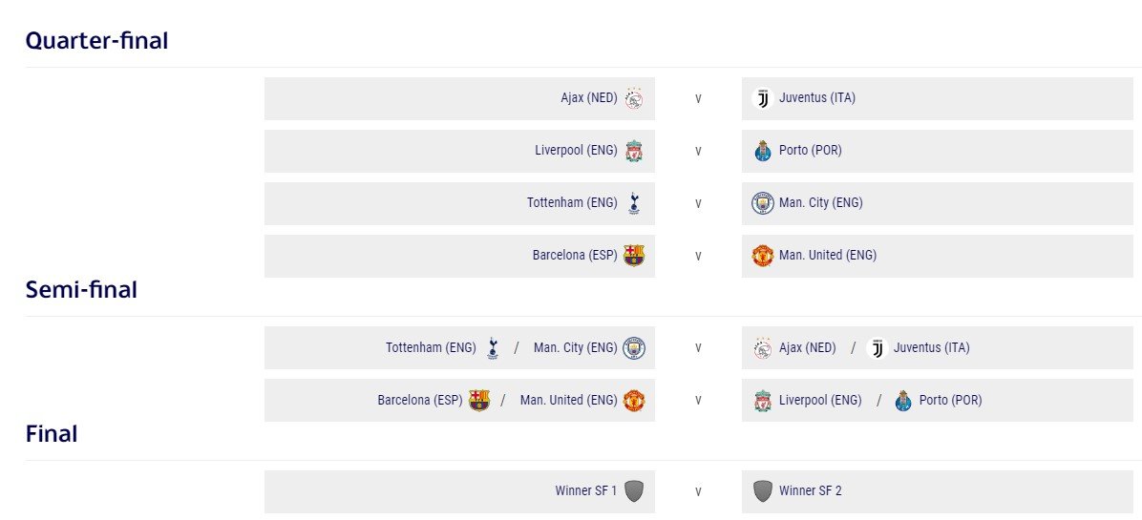This screenshot has height=520, width=1142.
Task: Click the Barcelona crest in quarter-final
Action: [x=634, y=256]
